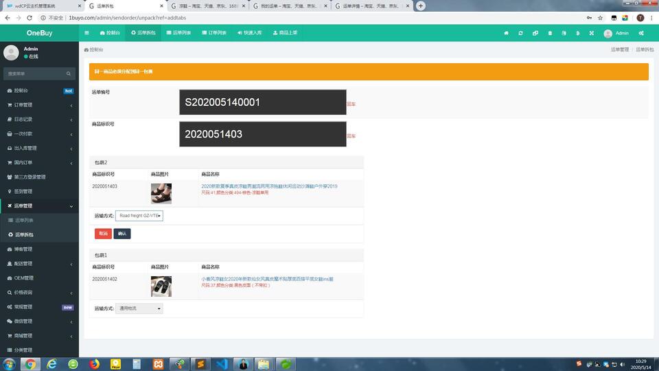Viewport: 659px width, 371px height.
Task: Open Visual Studio Code from the taskbar
Action: point(222,364)
